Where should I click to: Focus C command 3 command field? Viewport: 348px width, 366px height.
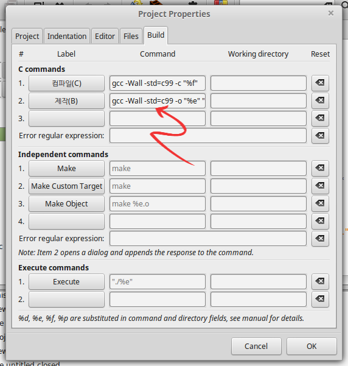(x=158, y=118)
